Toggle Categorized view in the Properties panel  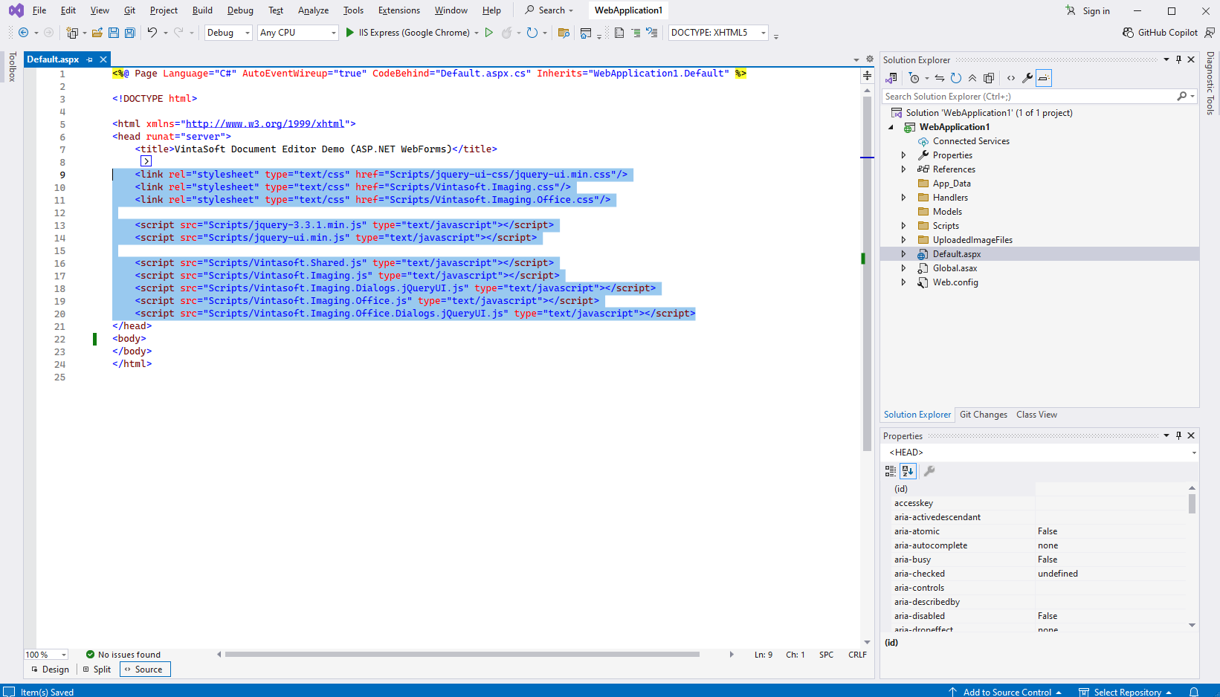[891, 471]
